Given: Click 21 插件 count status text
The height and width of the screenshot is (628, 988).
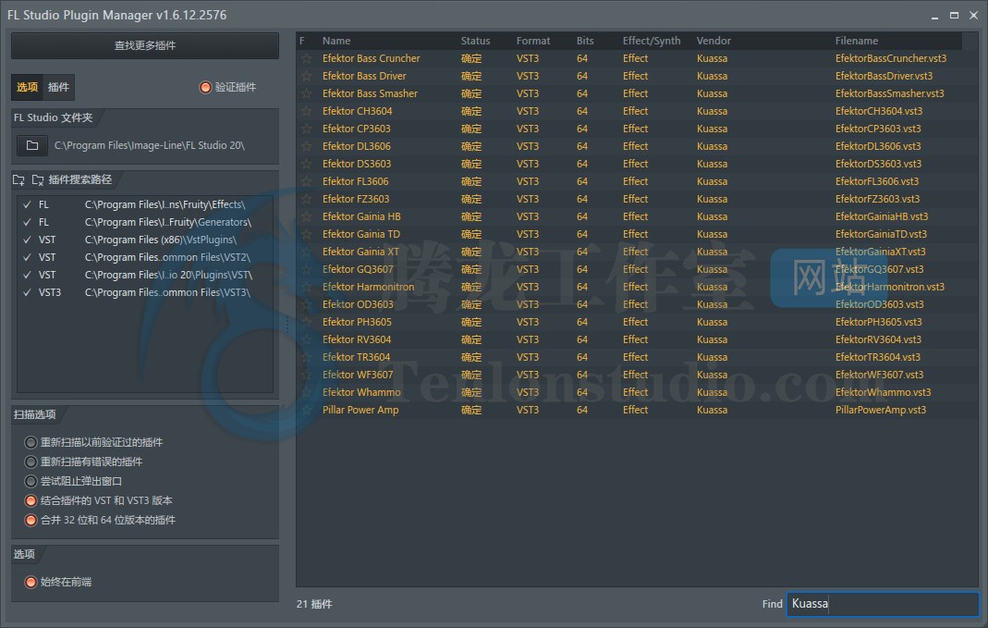Looking at the screenshot, I should click(314, 604).
